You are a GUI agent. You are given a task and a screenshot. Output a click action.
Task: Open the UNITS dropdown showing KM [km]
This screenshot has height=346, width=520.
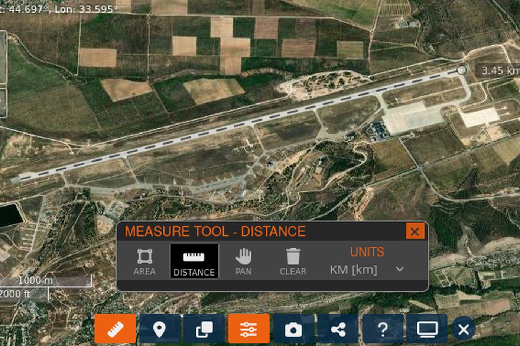coord(367,270)
